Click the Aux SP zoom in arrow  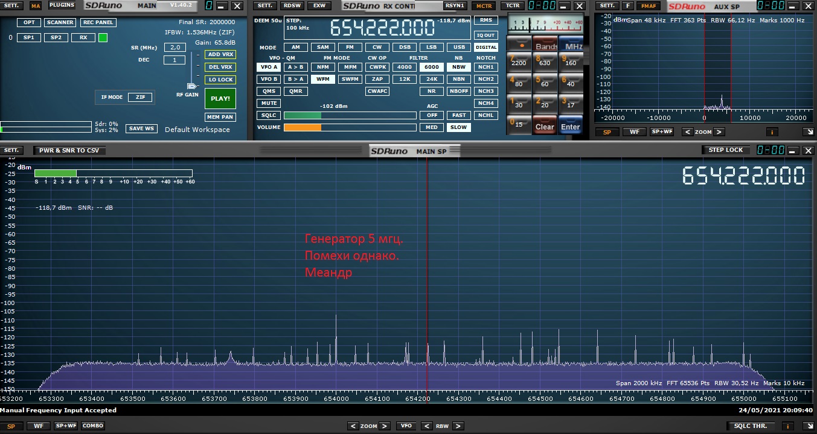719,132
